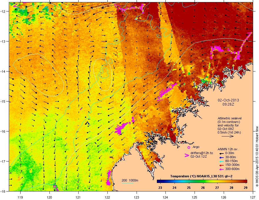Click the cyan 200 1000m isobath sample line
The image size is (259, 200).
[128, 183]
